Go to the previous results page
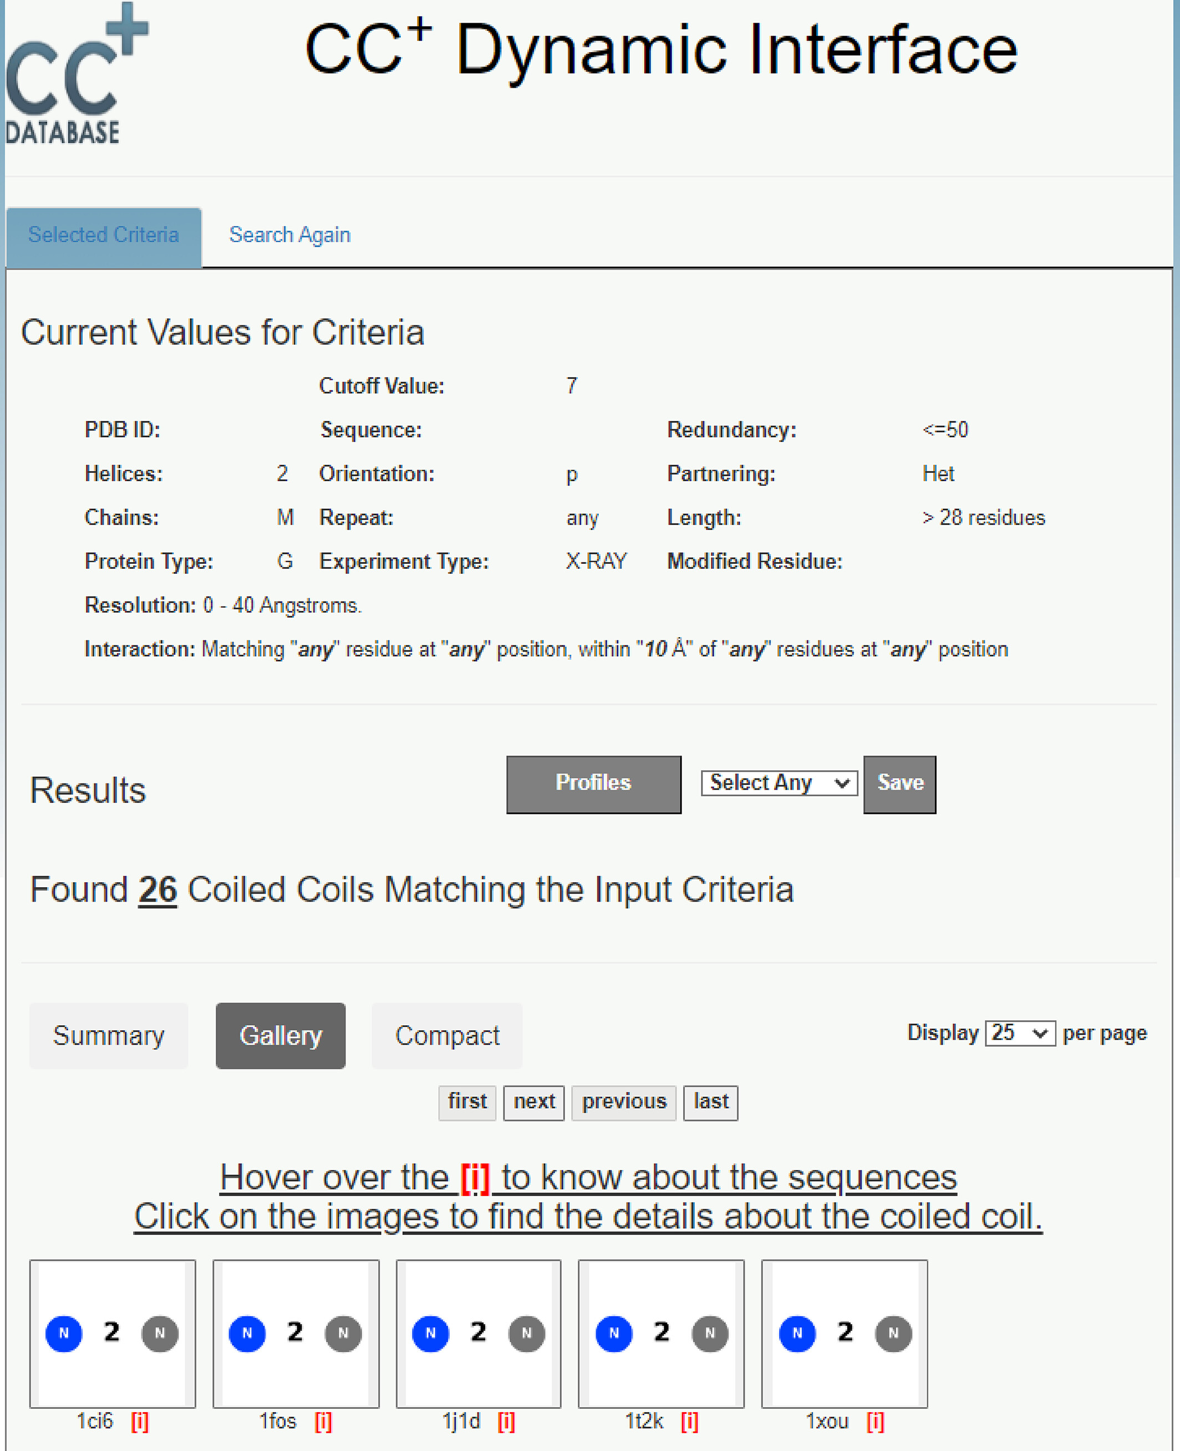This screenshot has height=1451, width=1180. click(623, 1102)
